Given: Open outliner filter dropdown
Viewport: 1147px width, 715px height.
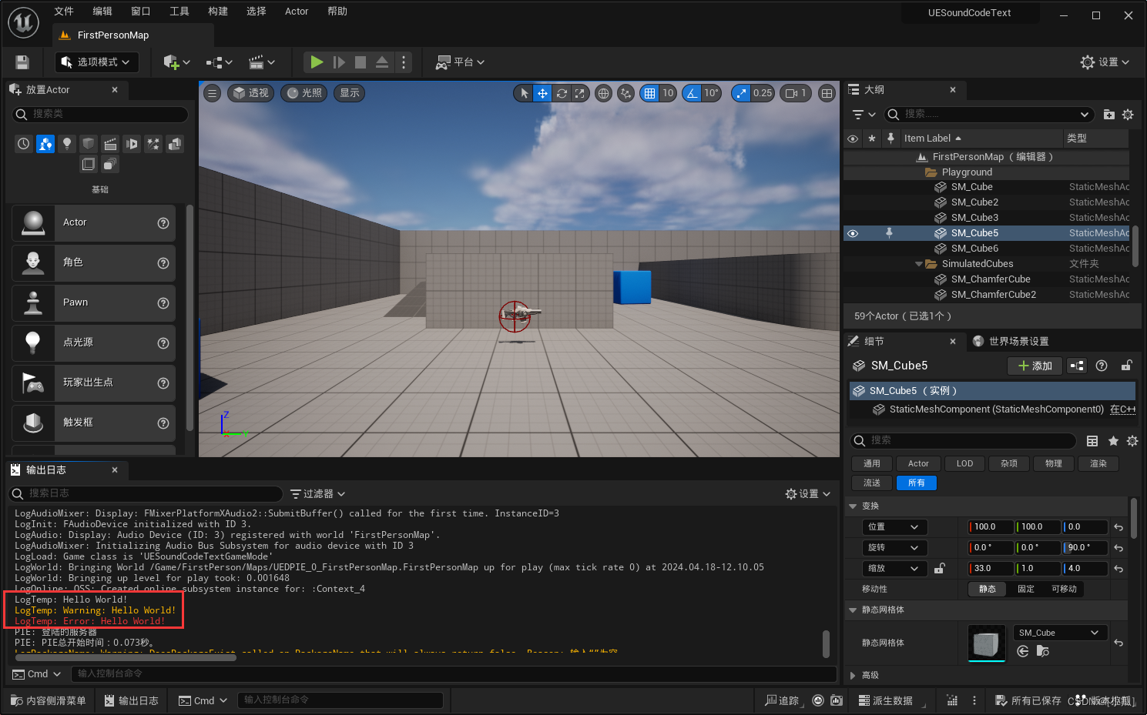Looking at the screenshot, I should (x=864, y=115).
